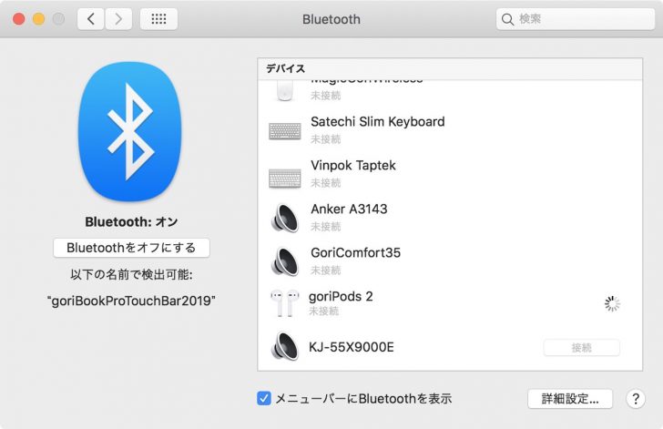Select the KJ-55X9000E speaker icon
663x429 pixels.
[x=285, y=346]
